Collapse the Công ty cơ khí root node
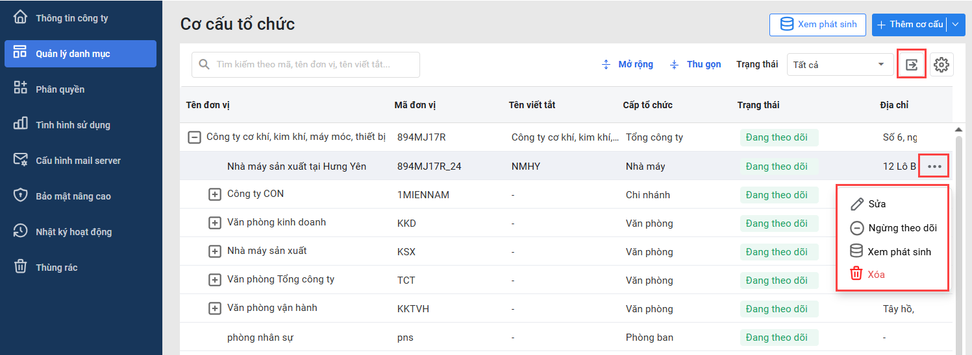The width and height of the screenshot is (972, 355). click(x=194, y=137)
